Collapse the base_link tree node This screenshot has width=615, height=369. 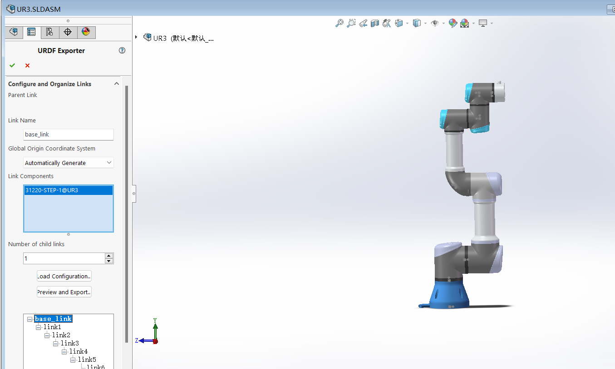click(x=30, y=319)
